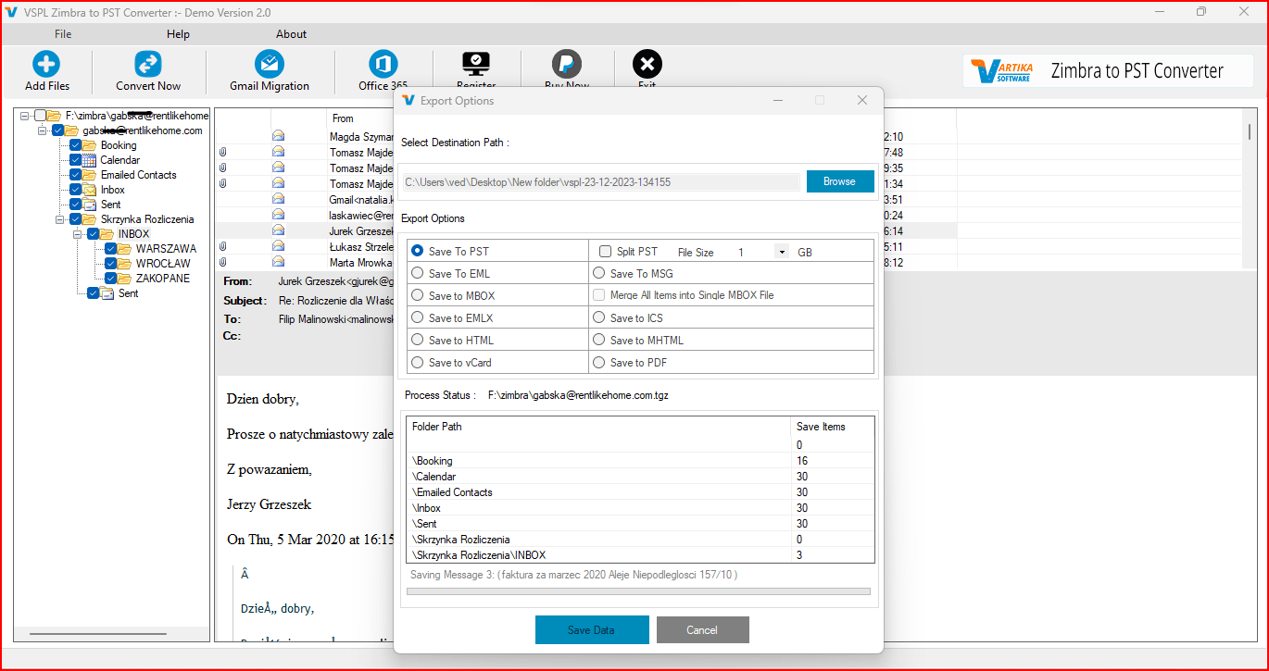Select the Sent folder under Skrzynka Rozliczenia
The height and width of the screenshot is (671, 1269).
tap(128, 293)
